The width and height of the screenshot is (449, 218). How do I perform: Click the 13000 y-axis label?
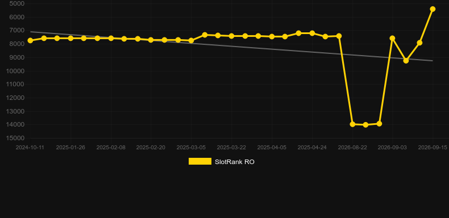tap(15, 111)
